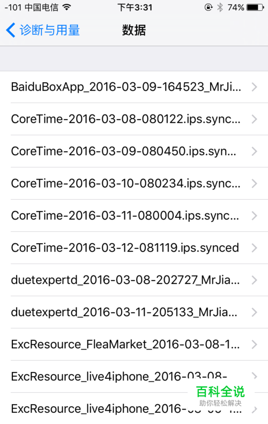Click chevron on CoreTime-2016-03-08 row
The image size is (268, 424).
click(254, 119)
